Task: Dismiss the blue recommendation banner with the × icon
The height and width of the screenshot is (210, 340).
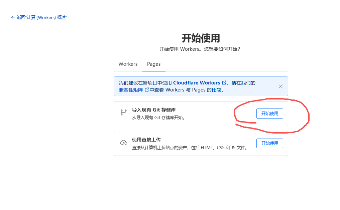Action: pyautogui.click(x=280, y=86)
